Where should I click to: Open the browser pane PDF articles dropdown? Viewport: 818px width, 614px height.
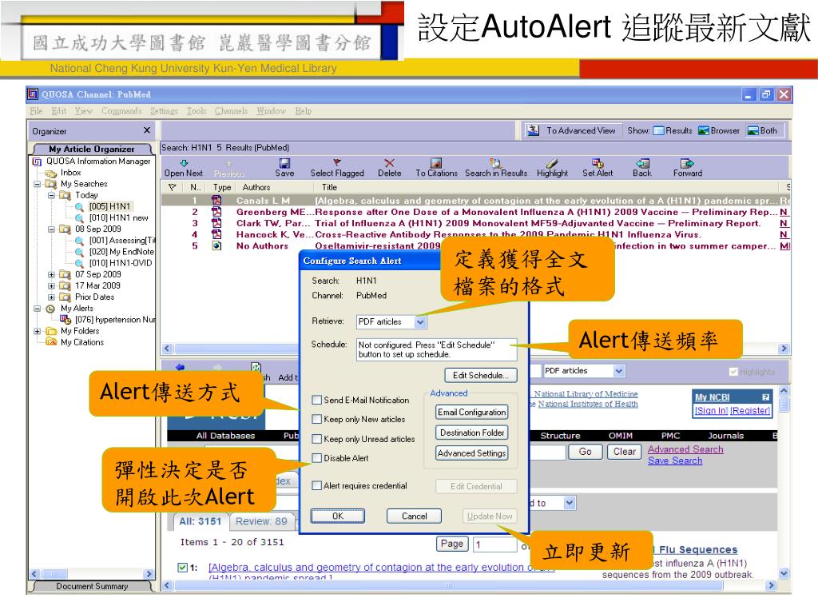619,371
